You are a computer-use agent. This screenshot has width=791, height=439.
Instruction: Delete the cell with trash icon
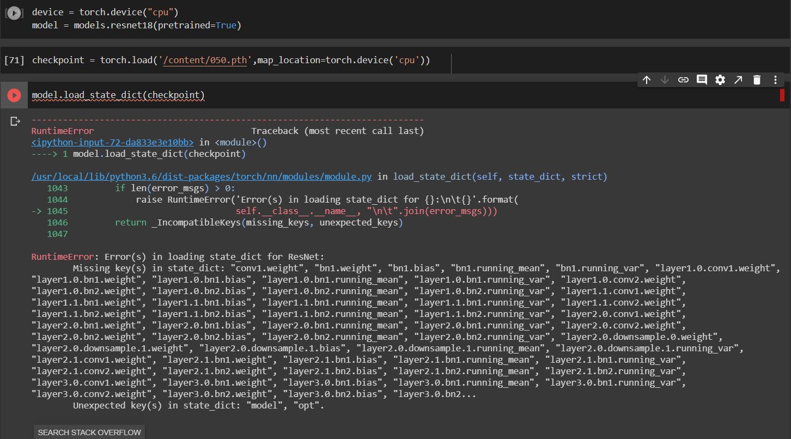[x=757, y=80]
